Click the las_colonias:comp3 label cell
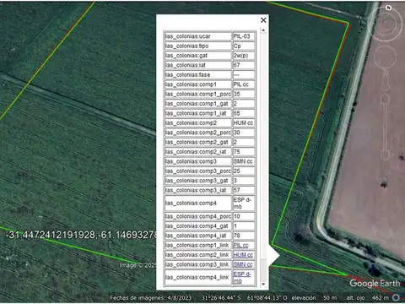Viewport: 405px width, 304px height. pos(198,161)
